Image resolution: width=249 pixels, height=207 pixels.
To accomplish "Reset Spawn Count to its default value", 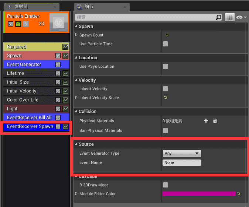I will click(166, 35).
